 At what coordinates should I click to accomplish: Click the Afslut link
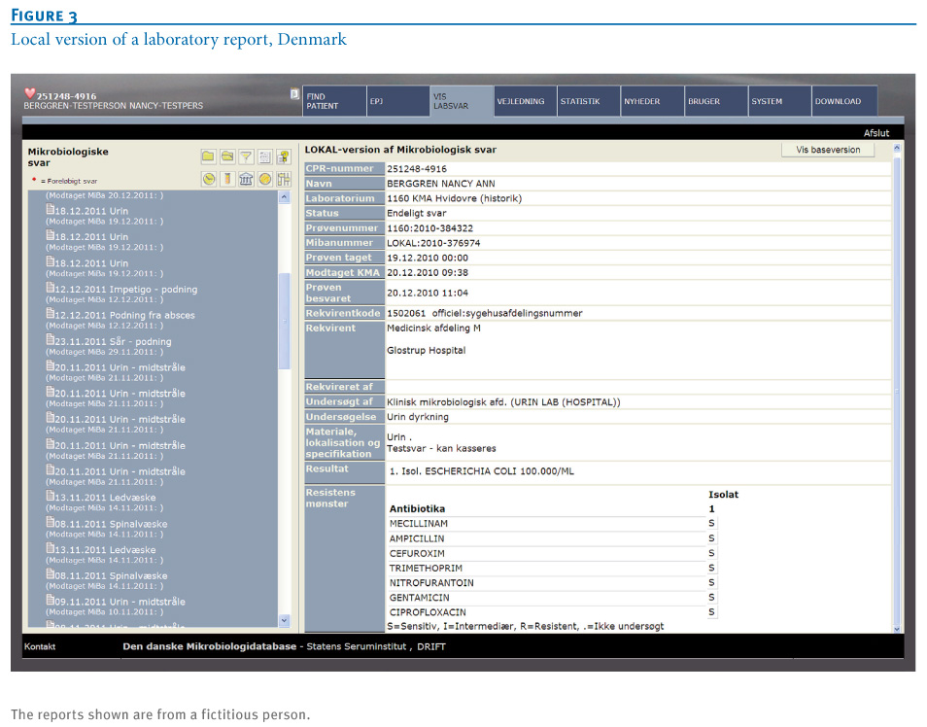876,133
